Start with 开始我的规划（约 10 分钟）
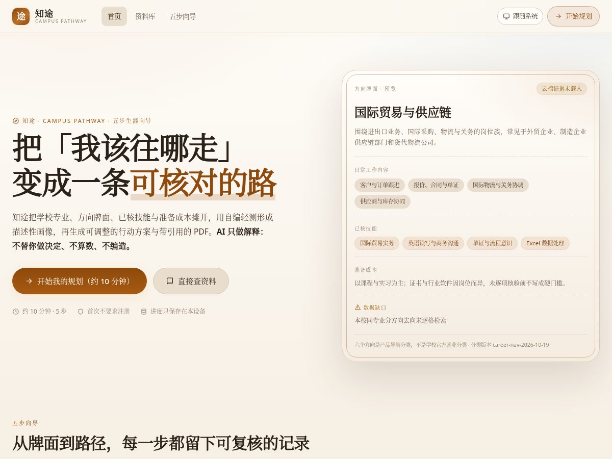Screen dimensions: 612x459 click(x=80, y=281)
